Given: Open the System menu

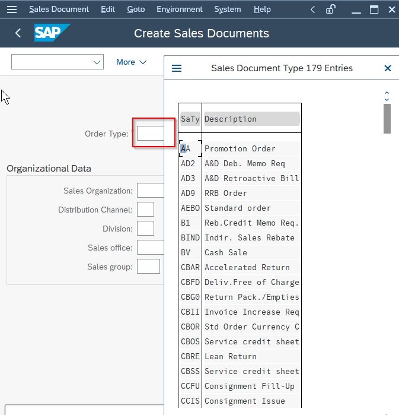Looking at the screenshot, I should tap(228, 9).
